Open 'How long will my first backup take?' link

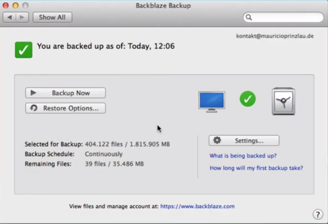tap(256, 168)
